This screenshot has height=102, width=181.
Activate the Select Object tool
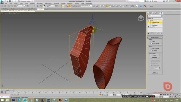tap(25, 6)
